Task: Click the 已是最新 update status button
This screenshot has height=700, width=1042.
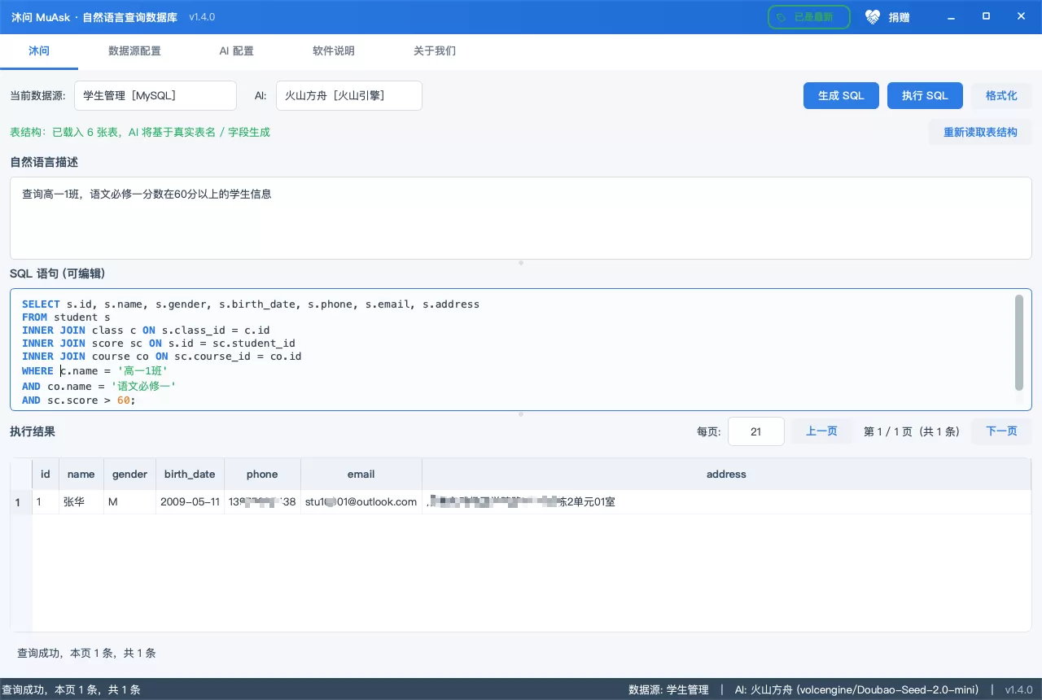Action: [x=808, y=17]
